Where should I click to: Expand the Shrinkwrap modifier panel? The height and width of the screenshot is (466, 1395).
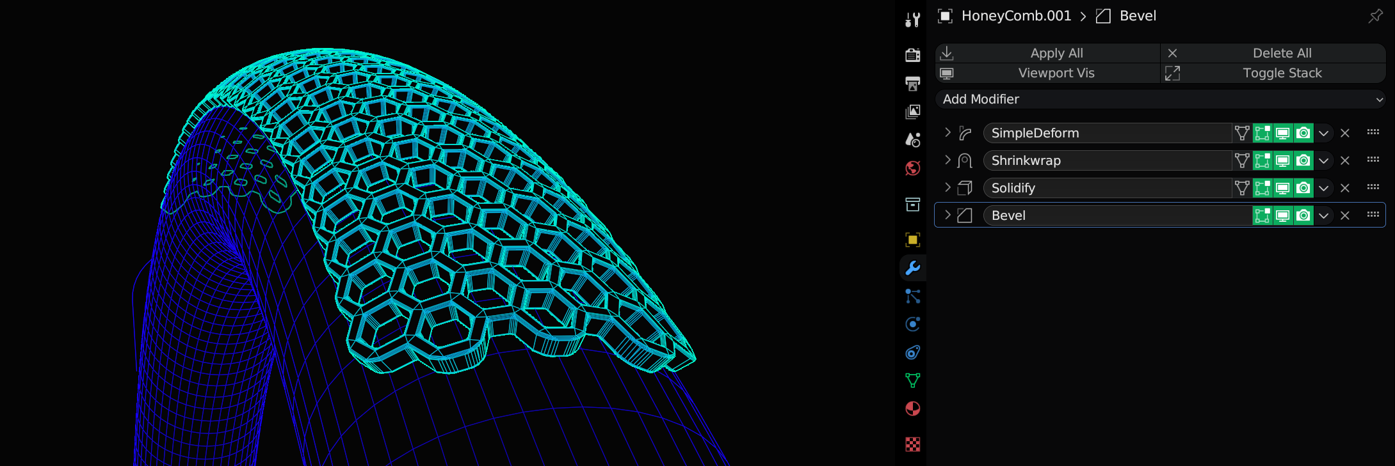tap(948, 160)
